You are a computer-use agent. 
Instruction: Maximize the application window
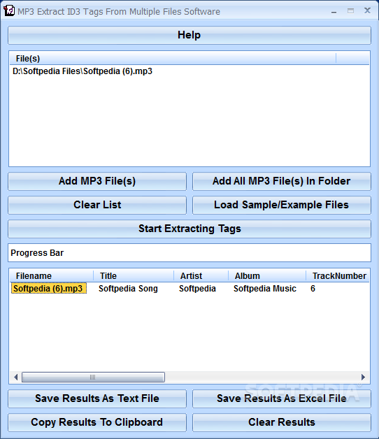(x=350, y=11)
